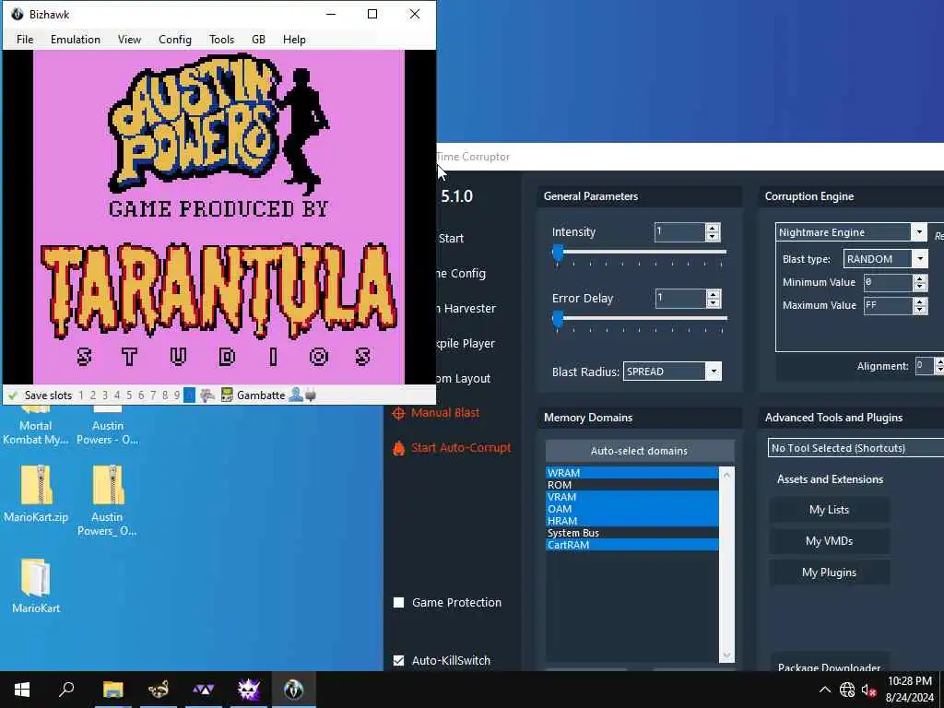This screenshot has width=944, height=708.
Task: Click the muted volume tray icon
Action: pos(868,690)
